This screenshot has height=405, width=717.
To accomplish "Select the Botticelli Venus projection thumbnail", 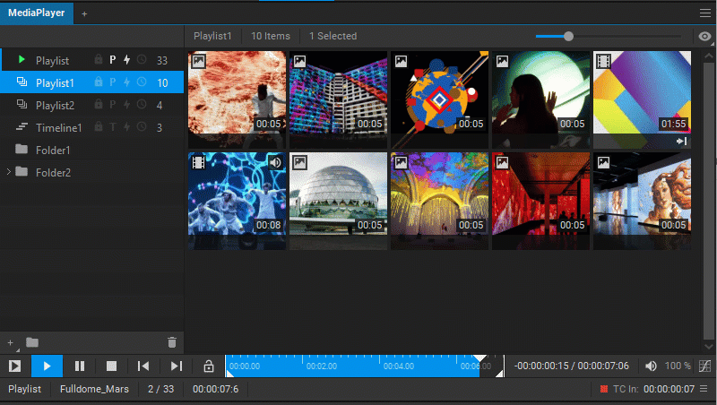I will pos(642,201).
